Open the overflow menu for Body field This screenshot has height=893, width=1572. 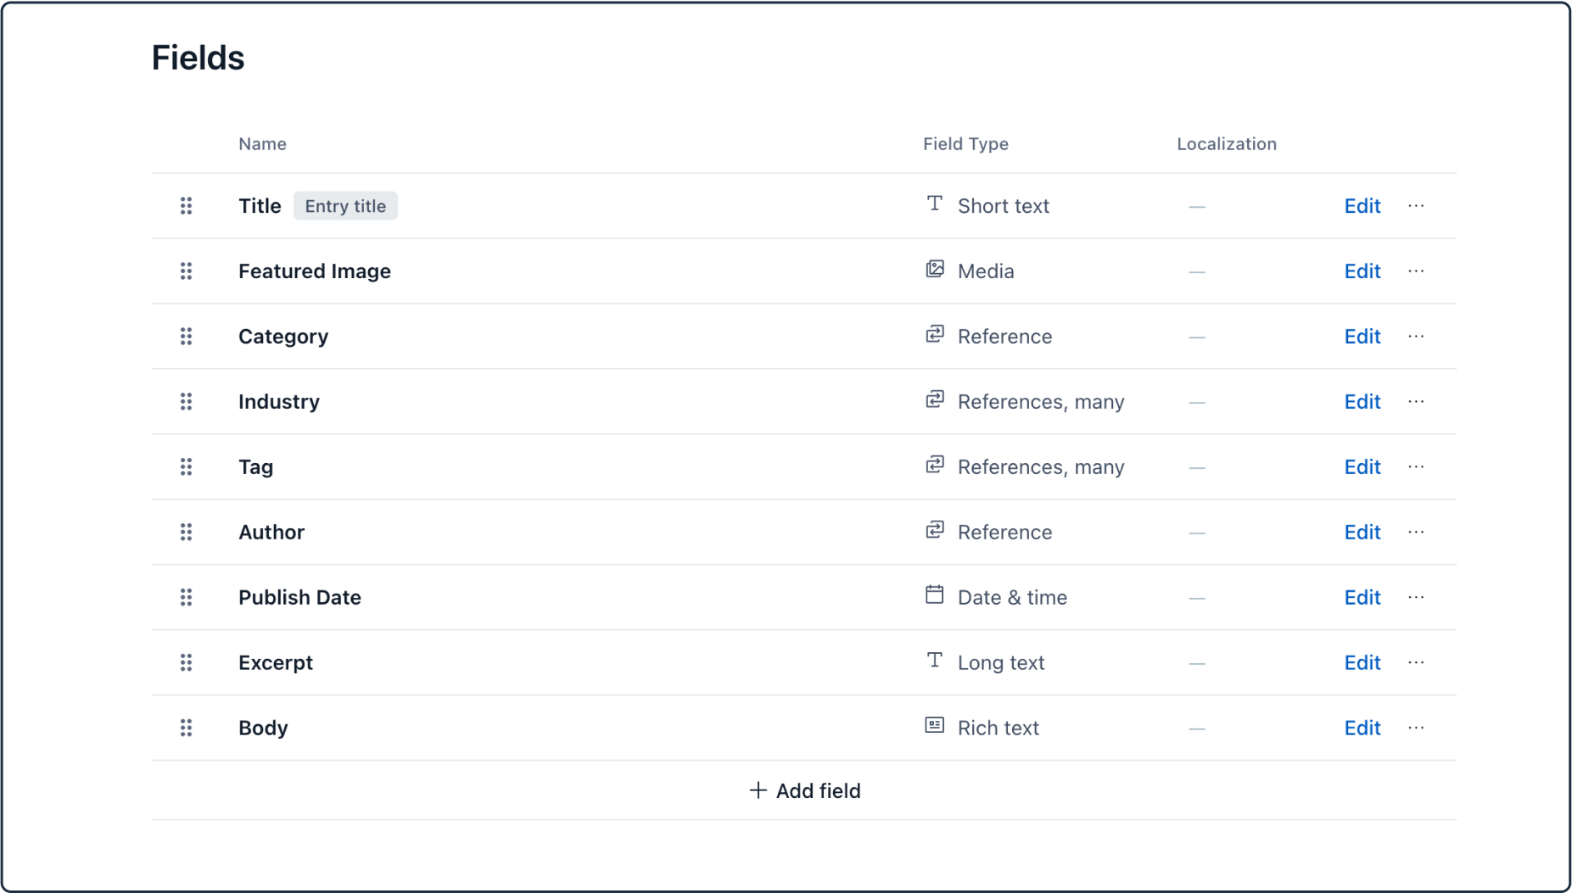click(x=1416, y=728)
